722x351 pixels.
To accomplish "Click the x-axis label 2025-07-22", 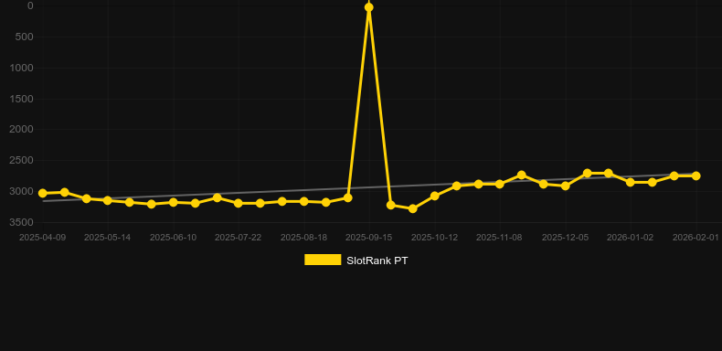I will click(238, 238).
